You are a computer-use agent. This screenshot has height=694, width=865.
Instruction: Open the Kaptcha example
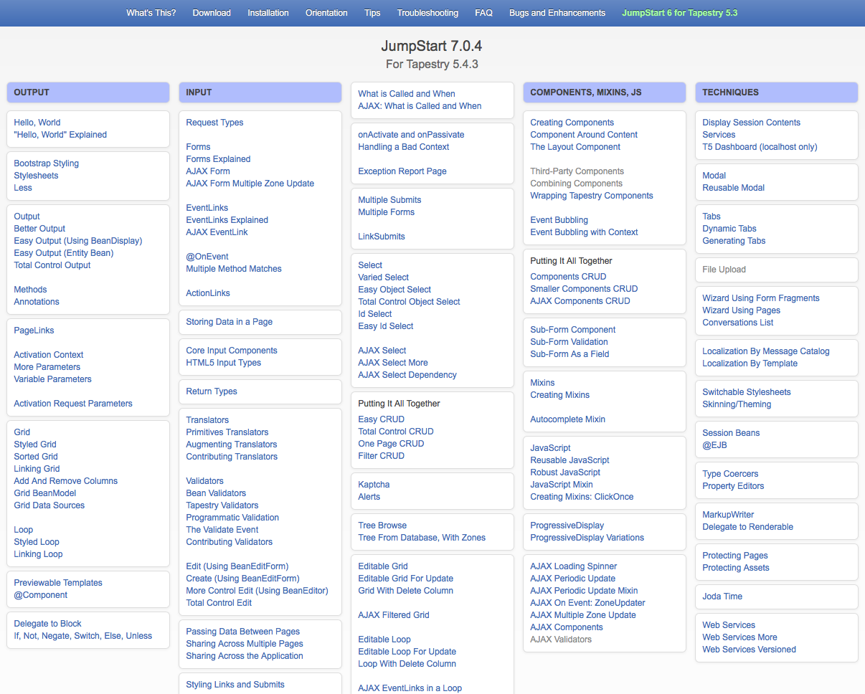click(374, 485)
